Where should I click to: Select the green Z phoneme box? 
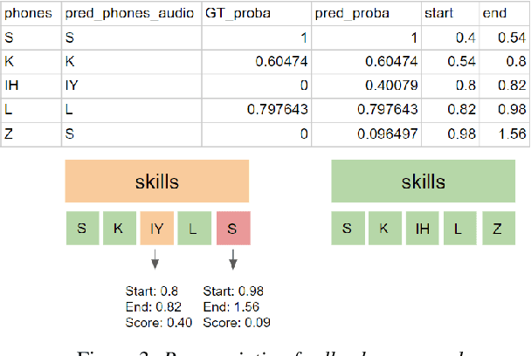498,229
